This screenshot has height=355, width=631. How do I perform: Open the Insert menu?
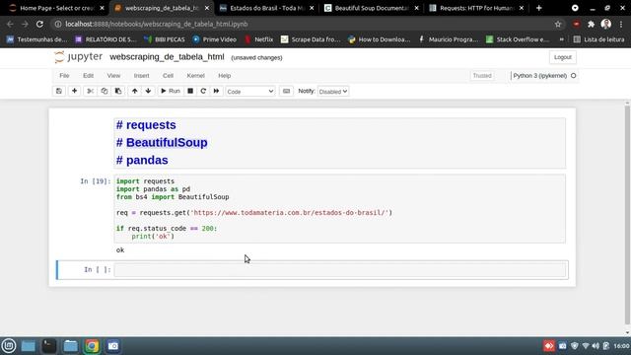tap(141, 76)
